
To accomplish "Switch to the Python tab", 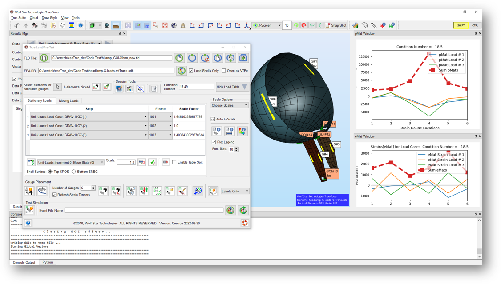I will [48, 262].
